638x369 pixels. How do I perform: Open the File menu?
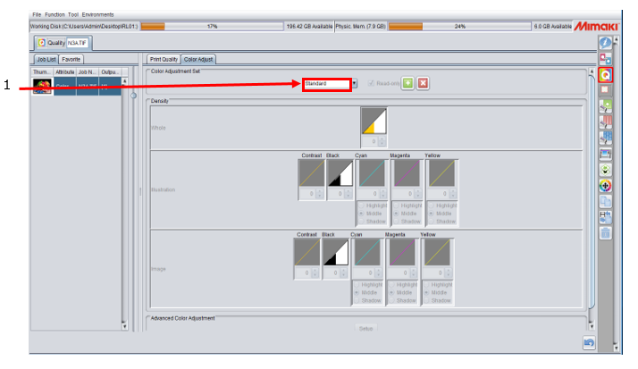pos(37,14)
